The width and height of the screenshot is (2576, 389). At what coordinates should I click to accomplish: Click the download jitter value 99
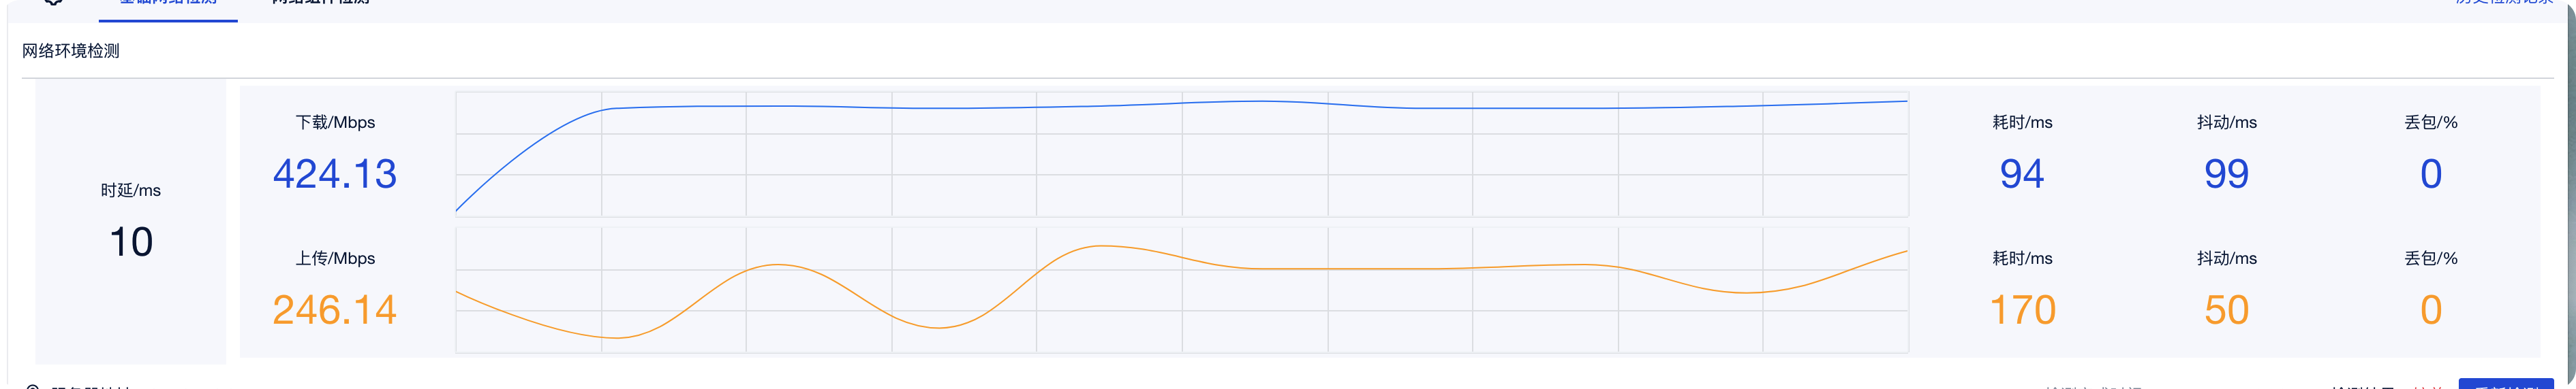pyautogui.click(x=2227, y=175)
